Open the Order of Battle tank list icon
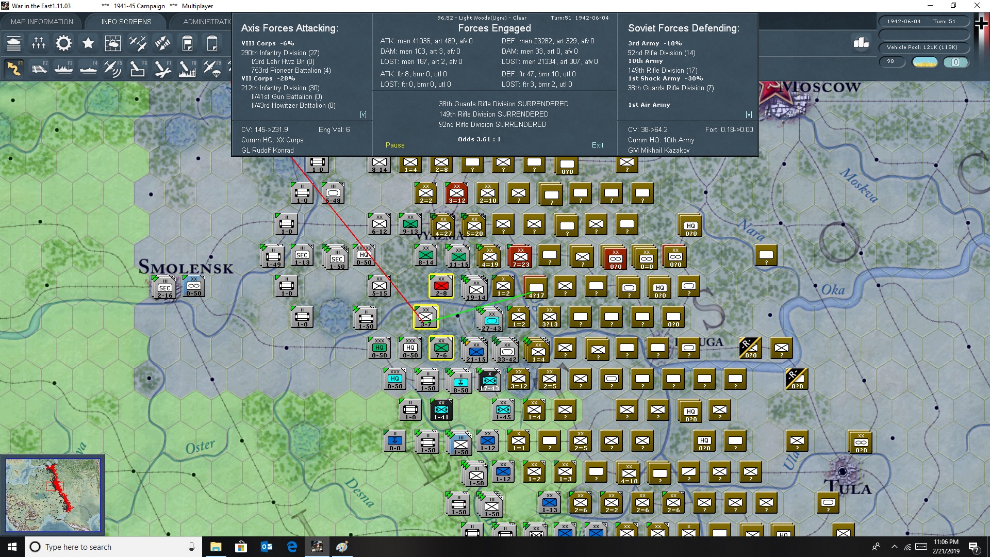 click(x=14, y=43)
